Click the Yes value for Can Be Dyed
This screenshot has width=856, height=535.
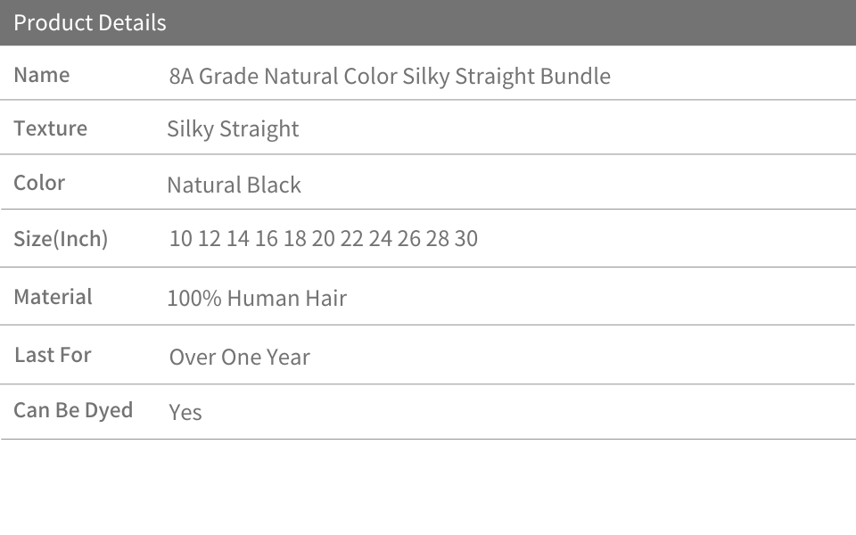point(185,412)
